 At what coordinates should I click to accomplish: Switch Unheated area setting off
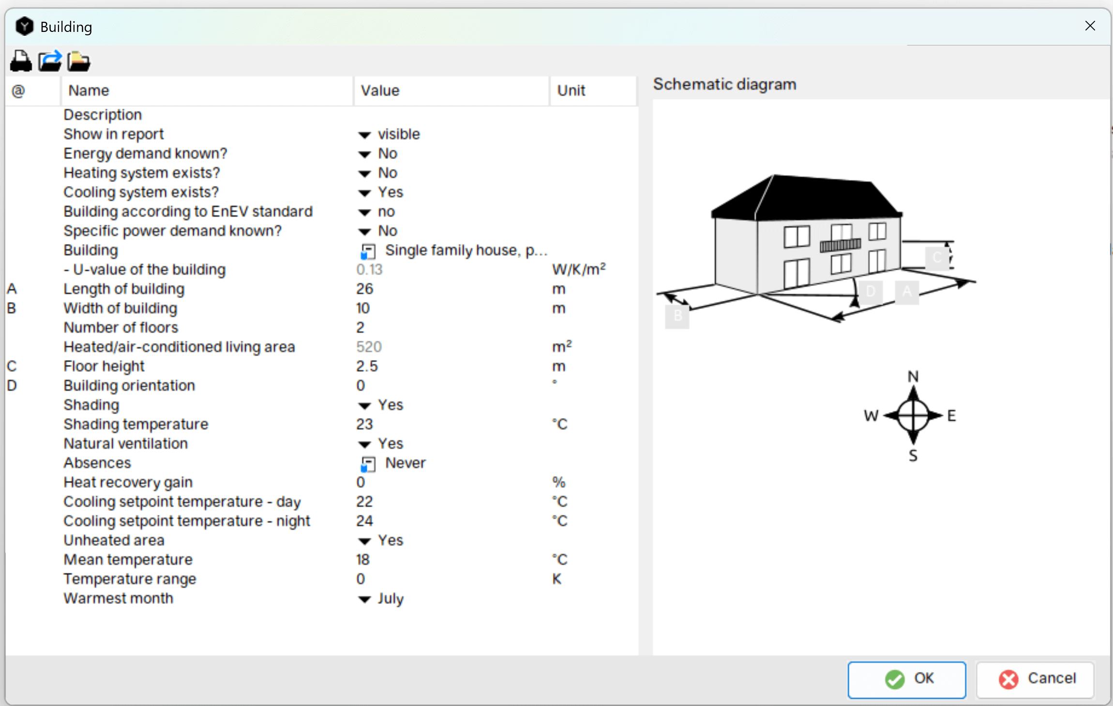[364, 541]
